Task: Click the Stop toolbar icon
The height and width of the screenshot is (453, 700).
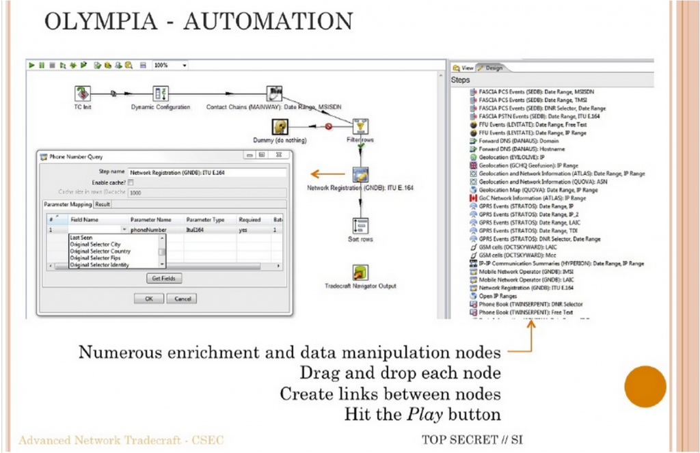Action: [x=52, y=65]
